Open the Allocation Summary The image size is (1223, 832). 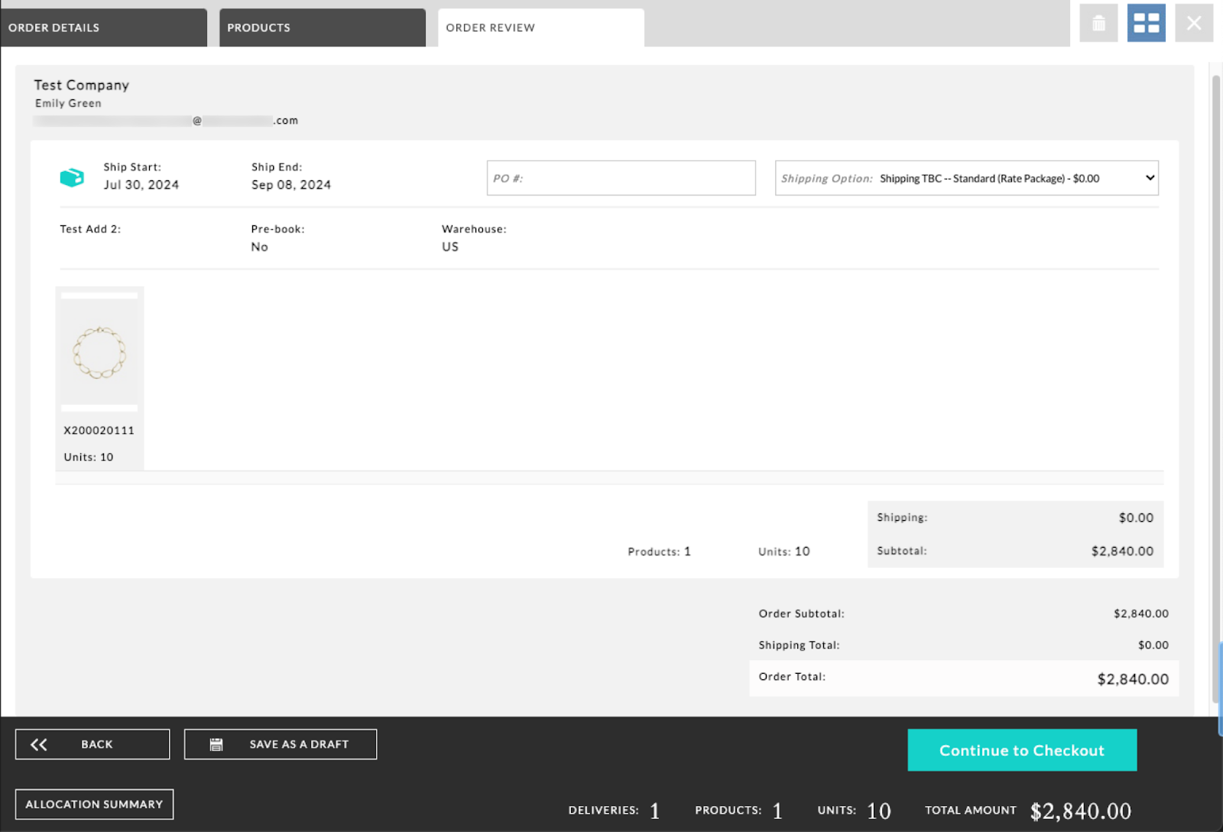click(x=93, y=804)
